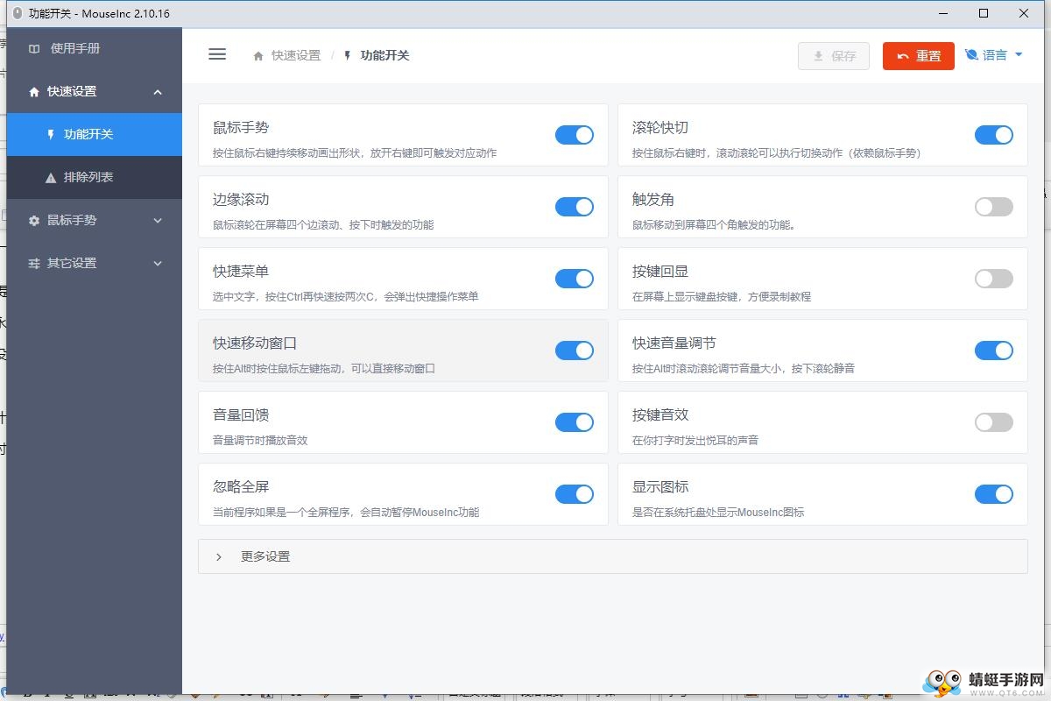Toggle off 滚轮快切 switch
The width and height of the screenshot is (1051, 701).
coord(994,135)
